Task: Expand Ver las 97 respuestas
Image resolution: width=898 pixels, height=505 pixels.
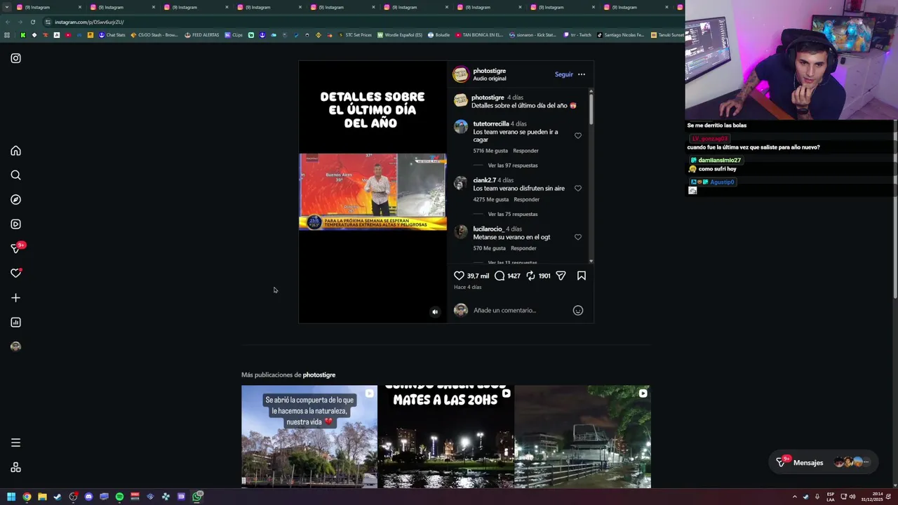Action: [513, 166]
